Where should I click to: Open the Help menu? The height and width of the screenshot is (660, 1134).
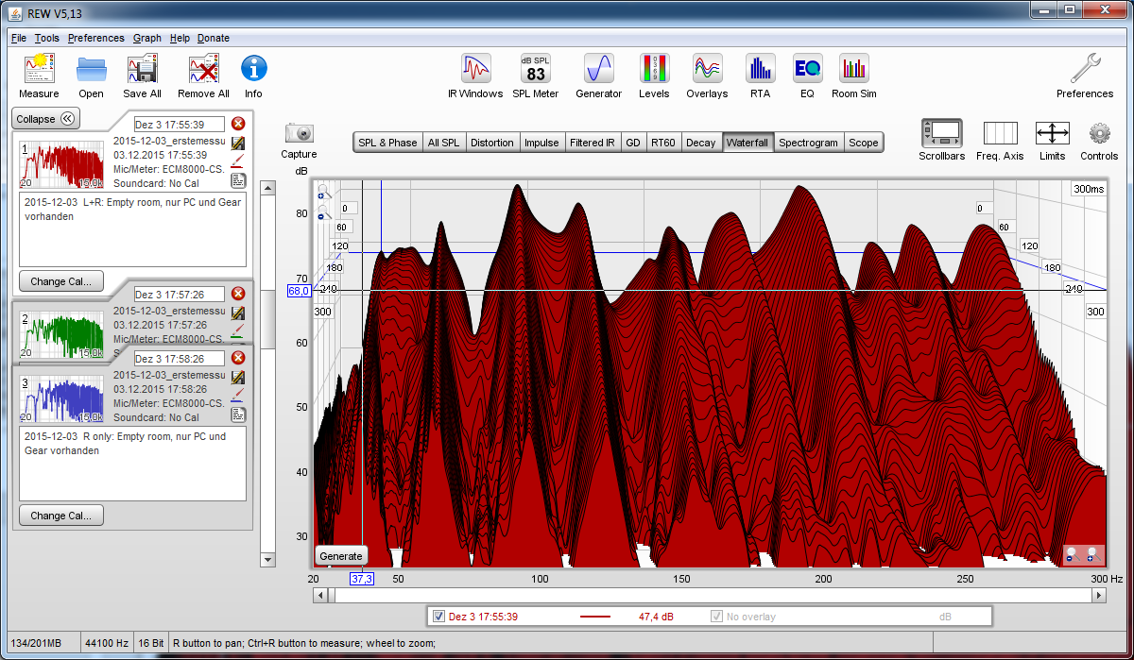pyautogui.click(x=180, y=38)
